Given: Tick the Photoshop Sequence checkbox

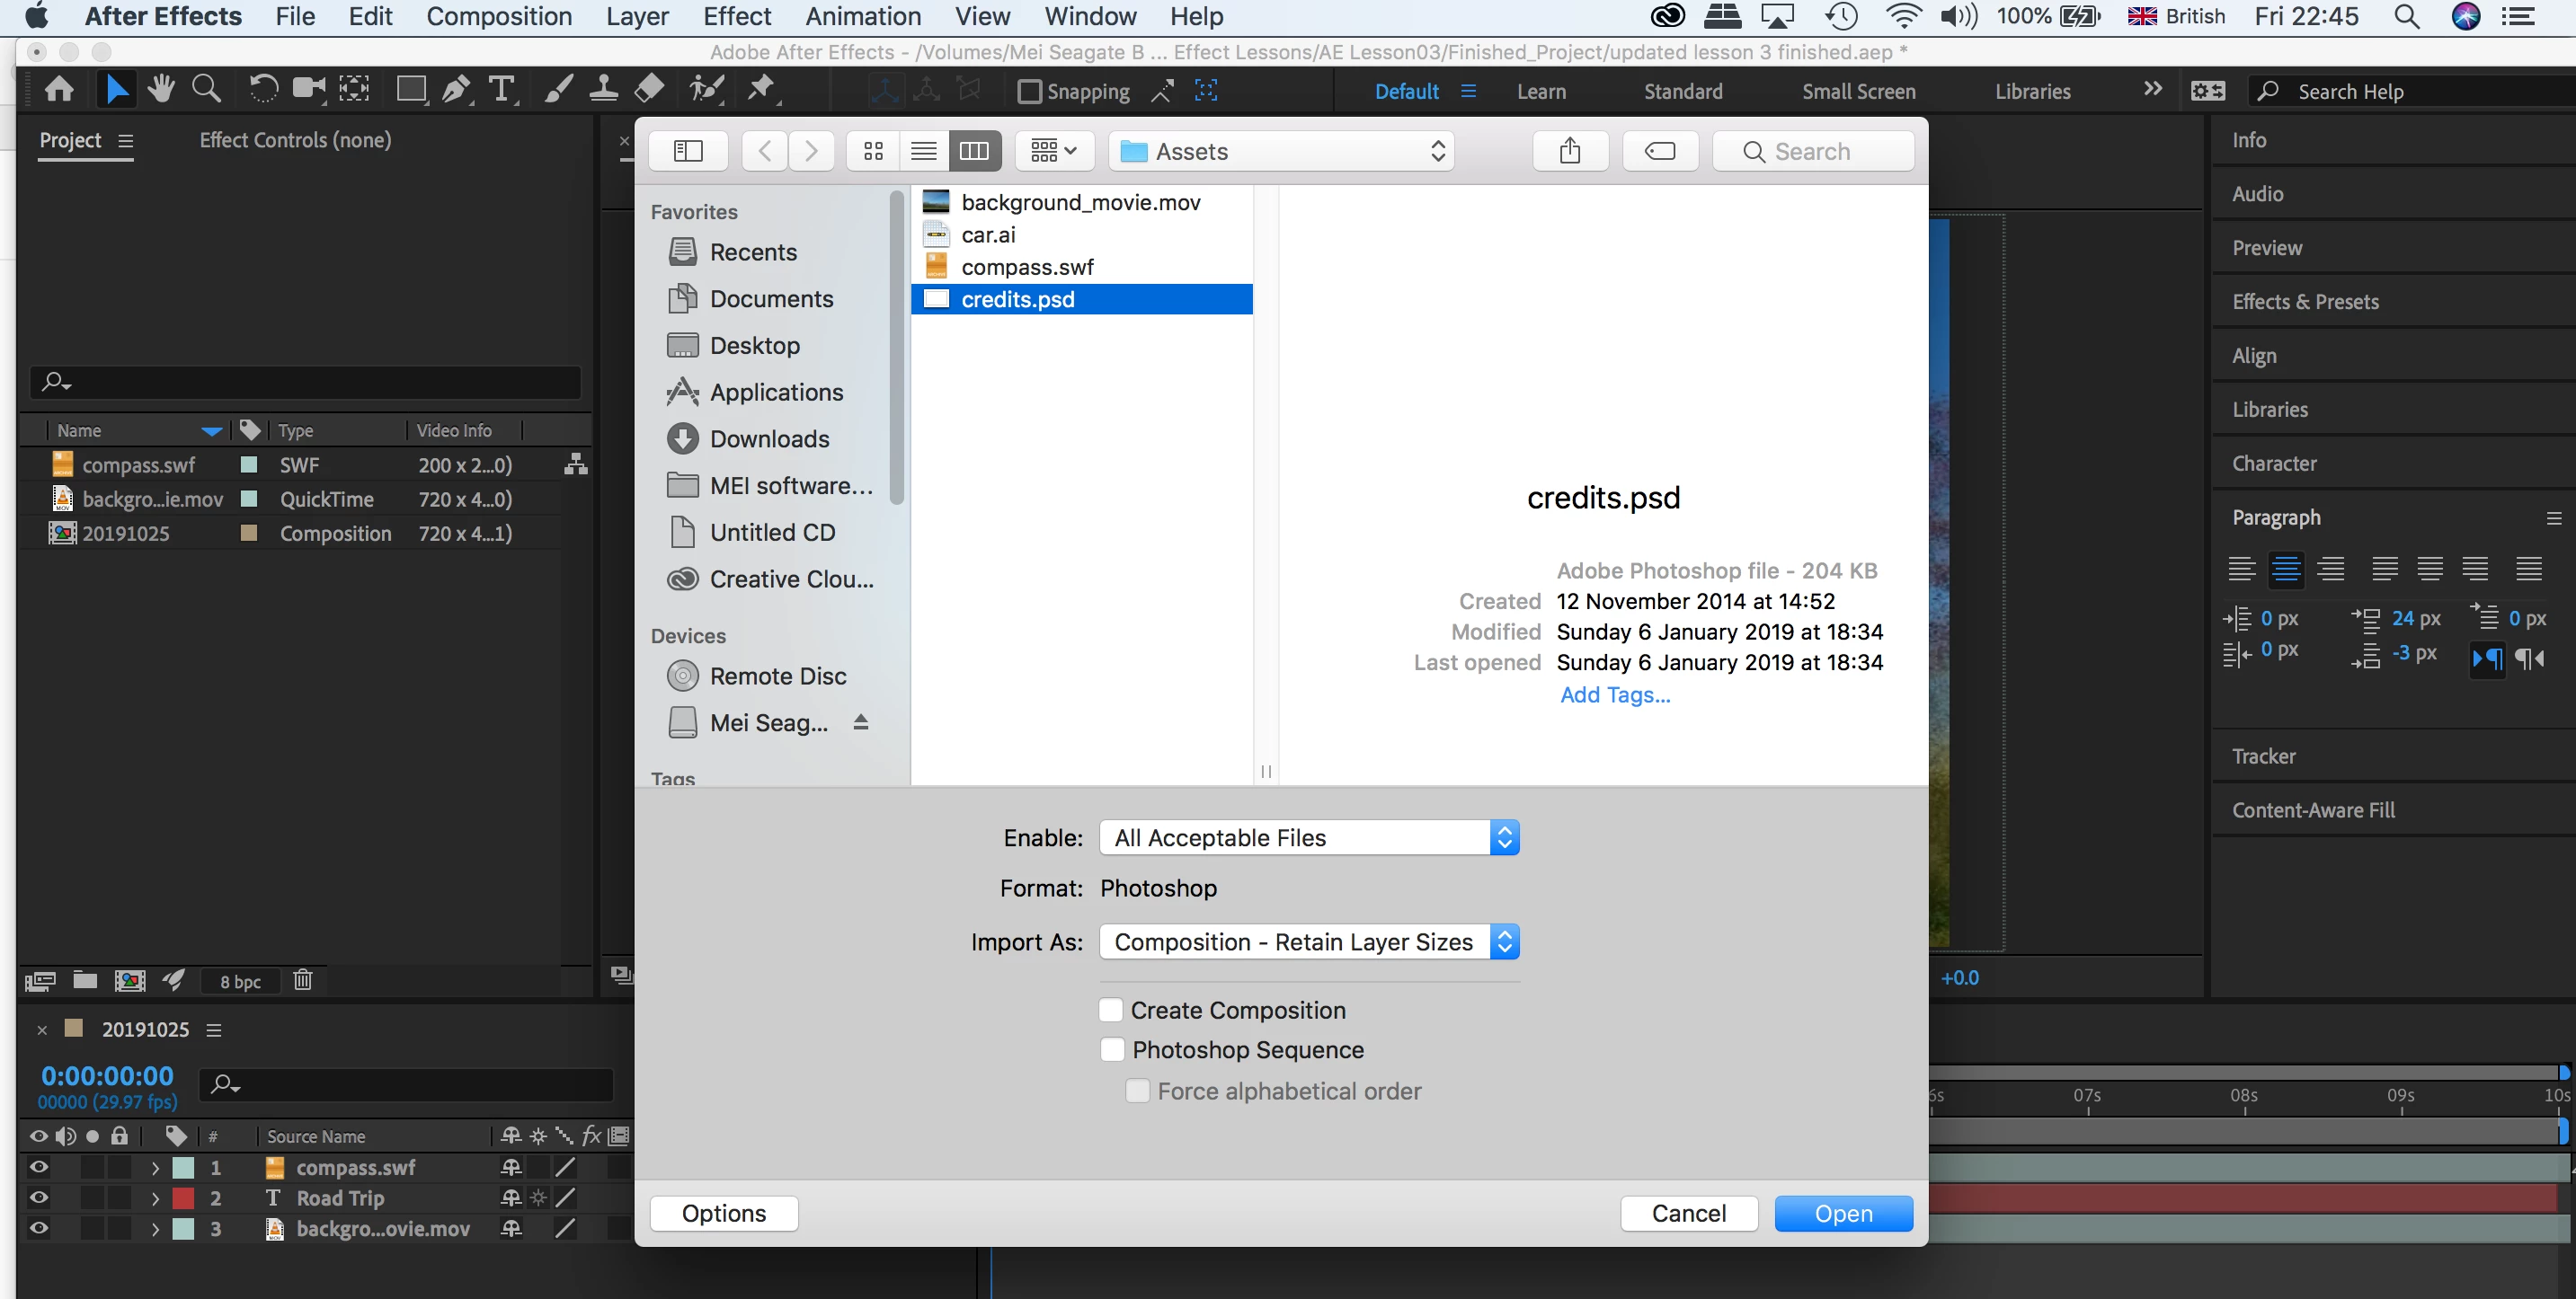Looking at the screenshot, I should [1111, 1050].
